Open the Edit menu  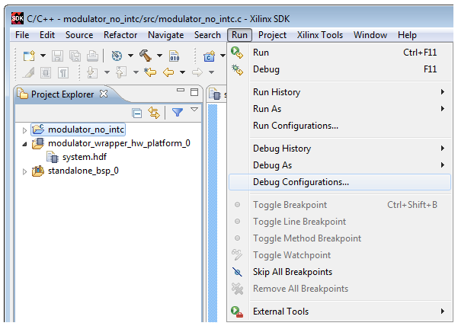tap(47, 35)
